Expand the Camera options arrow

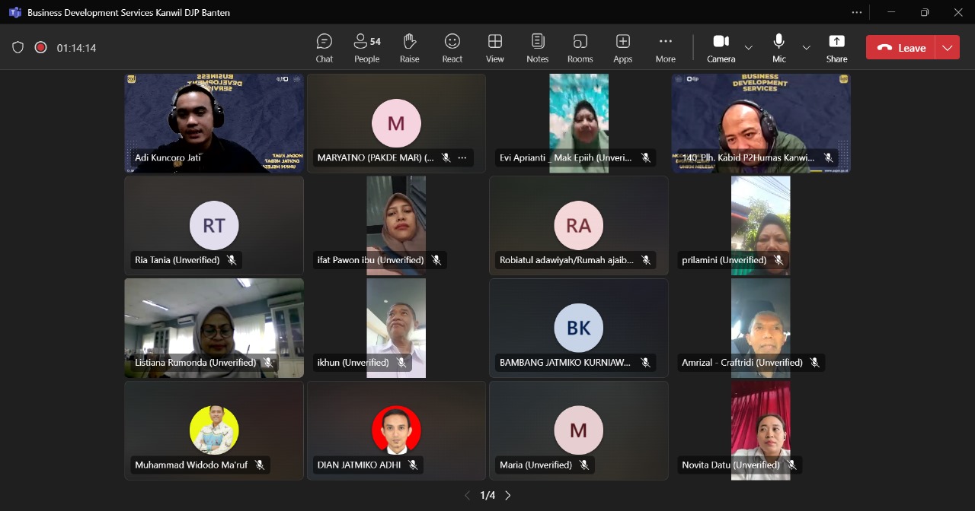tap(748, 48)
